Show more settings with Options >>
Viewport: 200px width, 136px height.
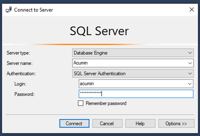177,124
